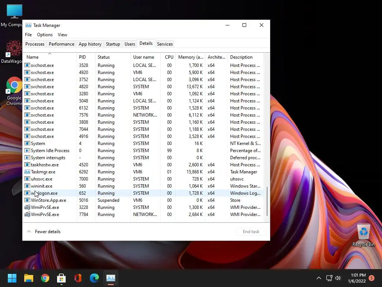This screenshot has height=287, width=382.
Task: Click the PID 4820 cell
Action: tap(84, 86)
